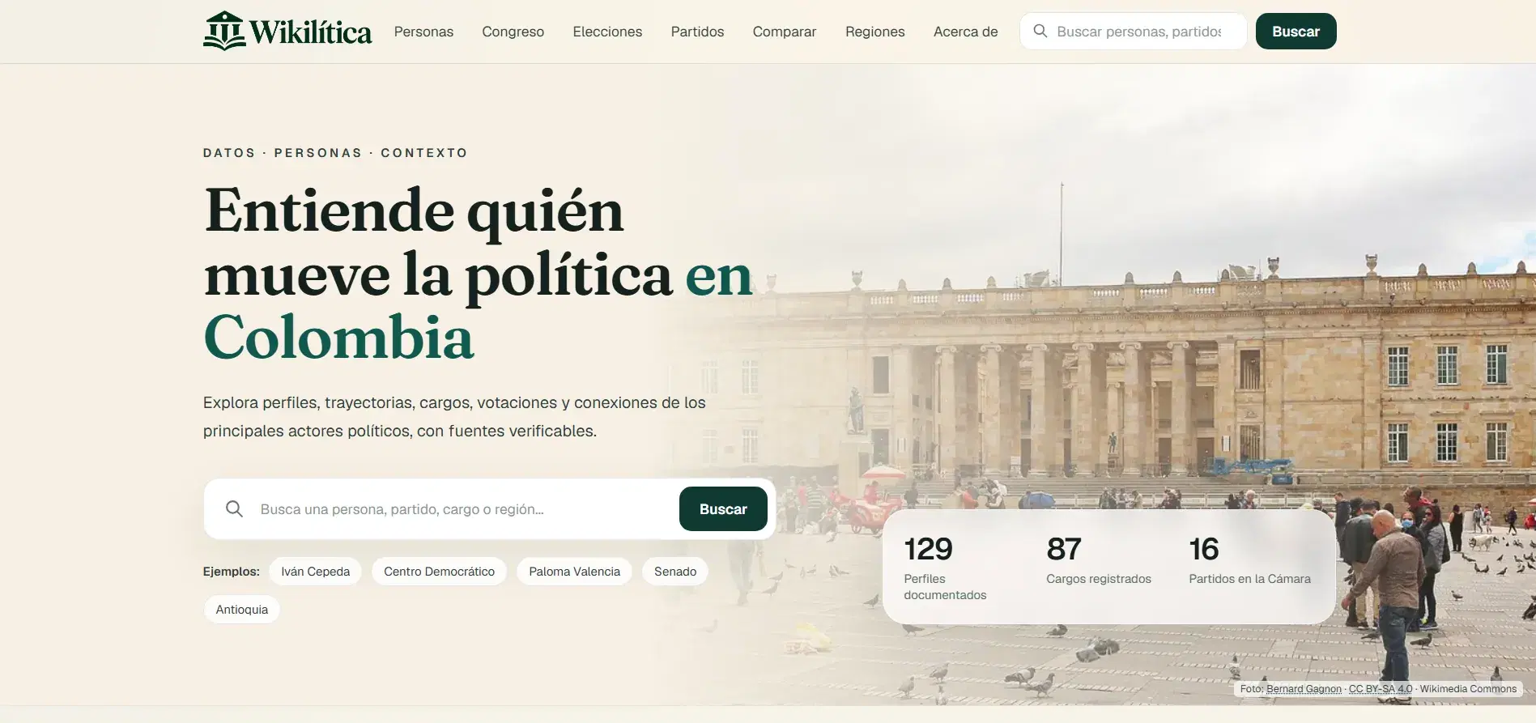
Task: Click the 'Explora perfiles, trayectorias' description
Action: (x=454, y=417)
